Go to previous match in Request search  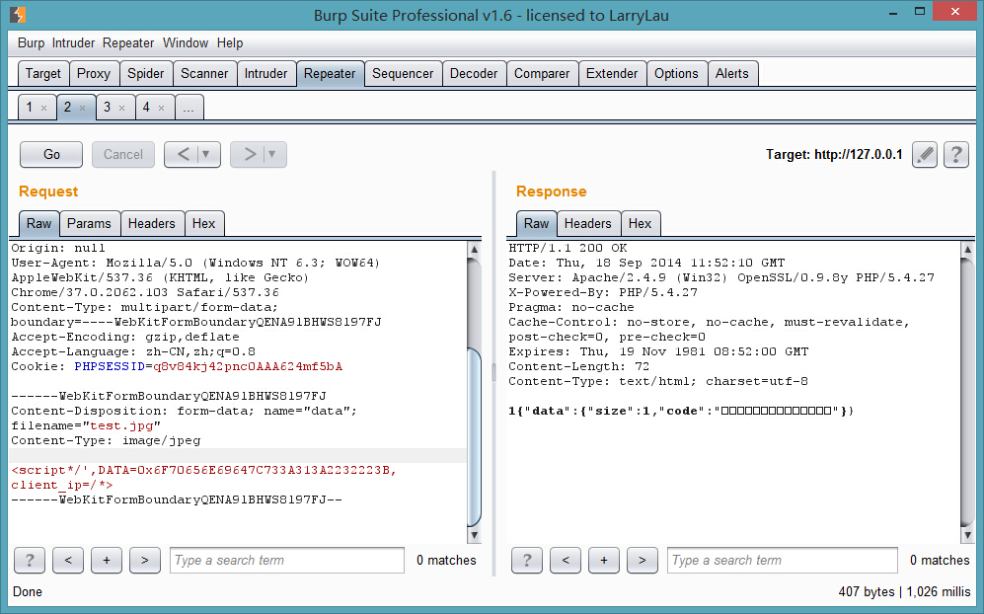pyautogui.click(x=68, y=560)
